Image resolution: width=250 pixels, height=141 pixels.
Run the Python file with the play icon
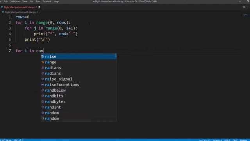(x=244, y=7)
